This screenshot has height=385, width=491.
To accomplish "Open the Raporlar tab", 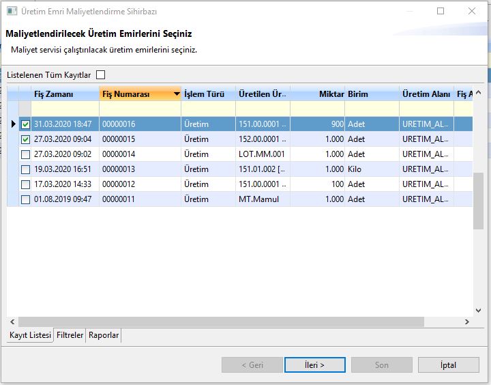I will (x=104, y=335).
